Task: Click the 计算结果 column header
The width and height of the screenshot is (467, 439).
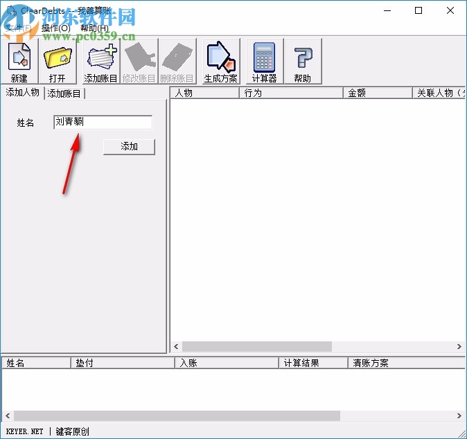Action: (313, 363)
